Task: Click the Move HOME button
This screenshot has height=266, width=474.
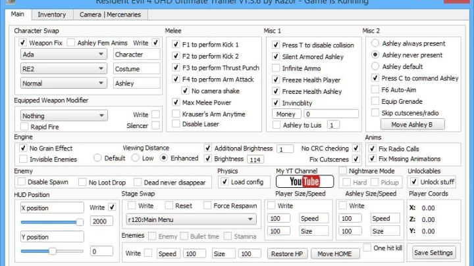Action: pos(335,254)
